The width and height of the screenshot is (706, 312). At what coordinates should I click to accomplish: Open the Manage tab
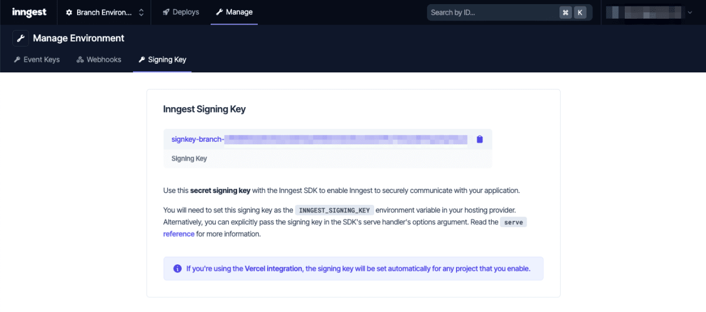234,12
